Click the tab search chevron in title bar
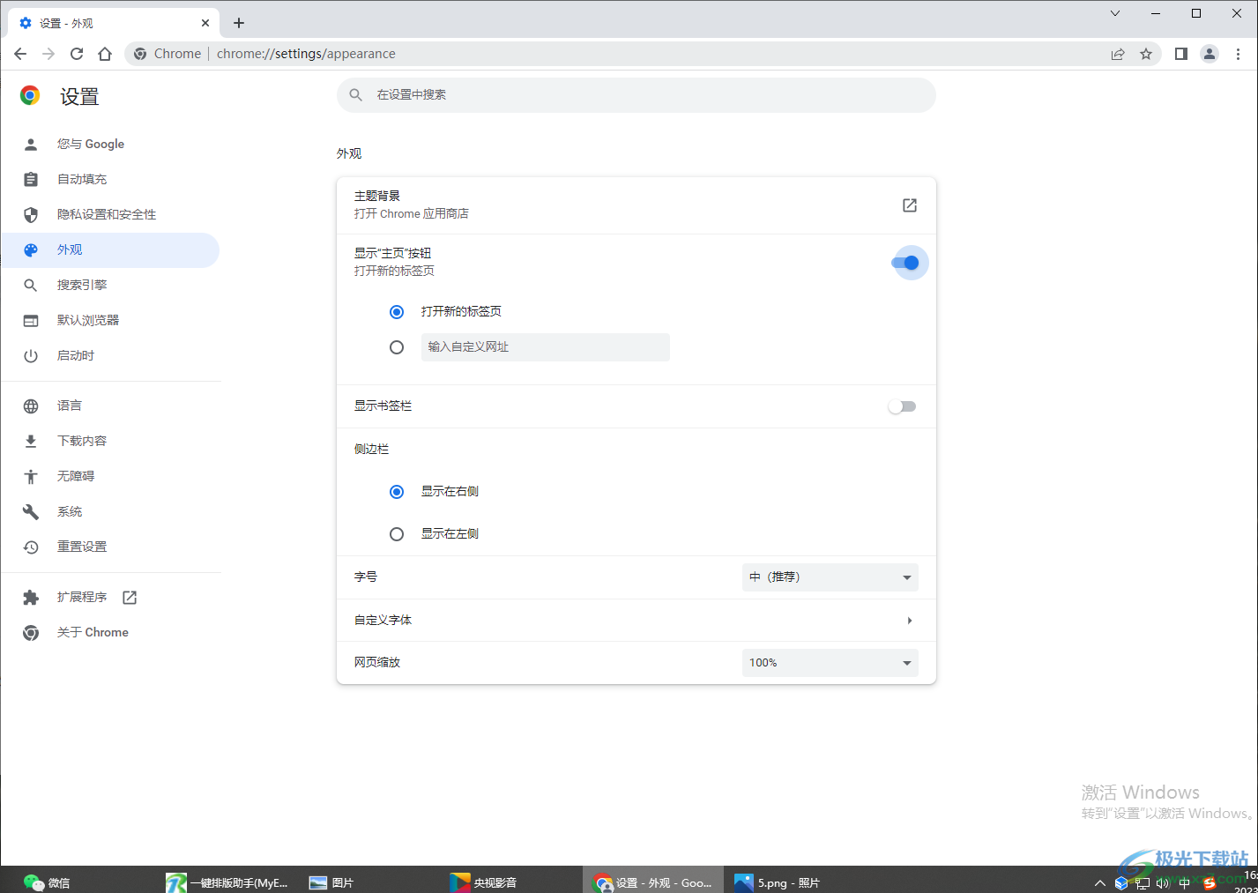The width and height of the screenshot is (1258, 893). (x=1115, y=13)
